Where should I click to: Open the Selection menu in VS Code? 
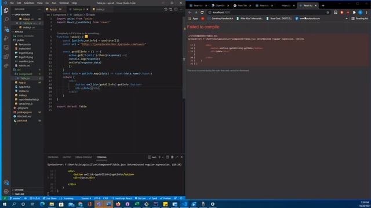(29, 3)
